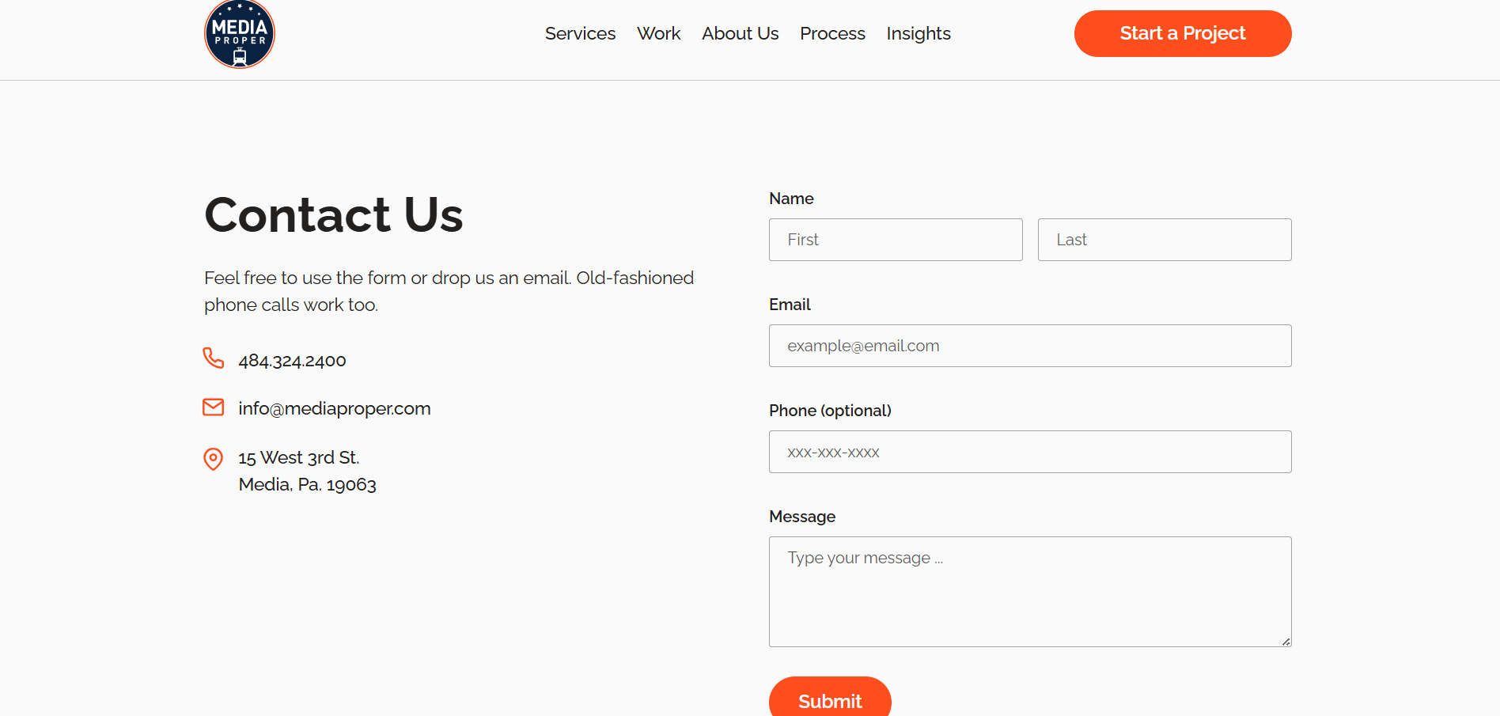Select the Phone (optional) field
The width and height of the screenshot is (1500, 716).
[x=1030, y=452]
